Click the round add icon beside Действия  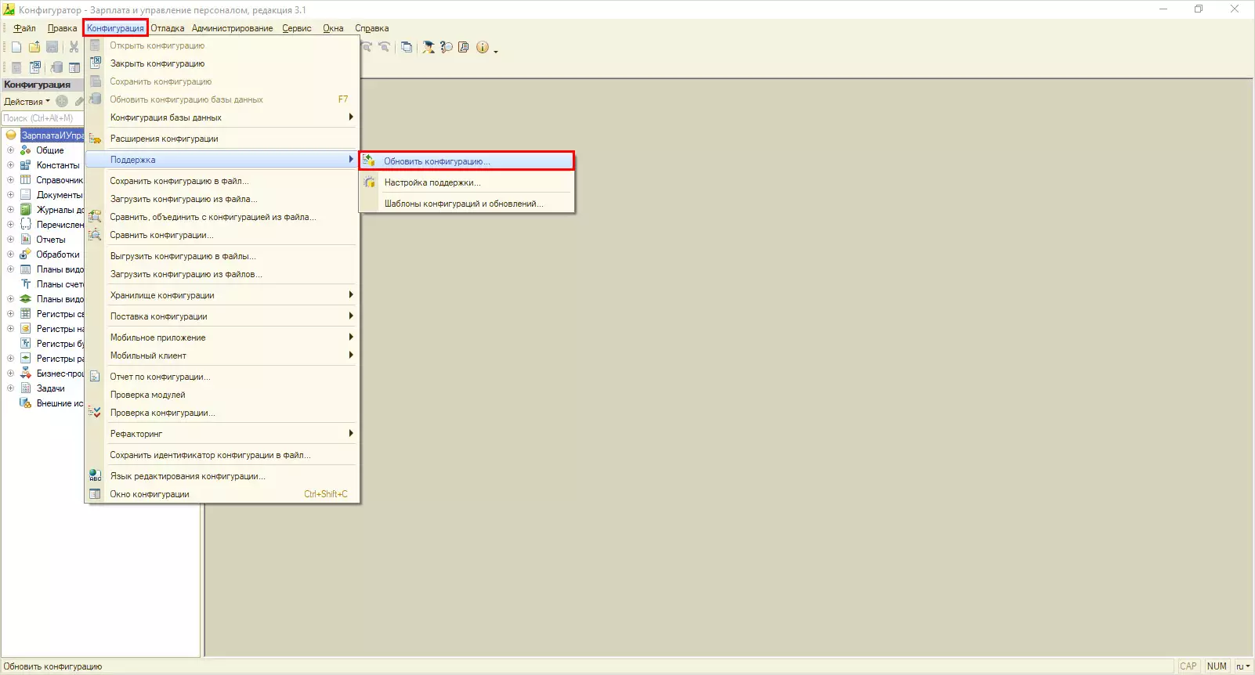pos(62,101)
